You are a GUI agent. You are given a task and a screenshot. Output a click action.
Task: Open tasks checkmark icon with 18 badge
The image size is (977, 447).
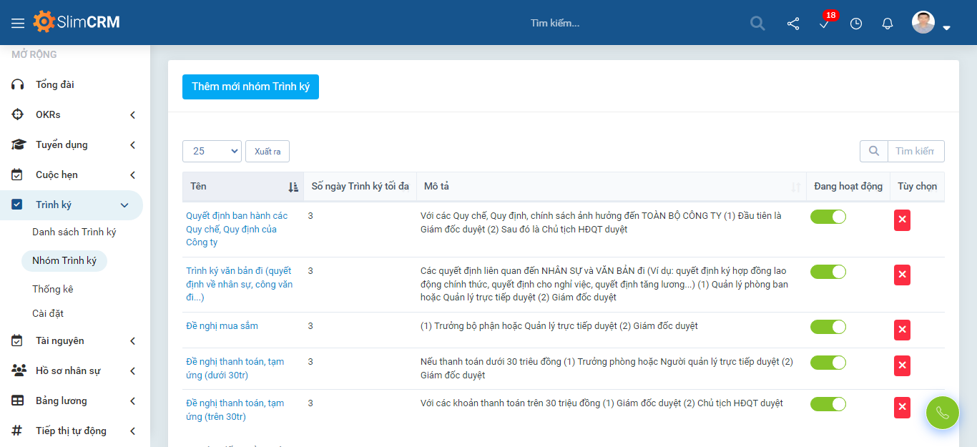point(824,24)
